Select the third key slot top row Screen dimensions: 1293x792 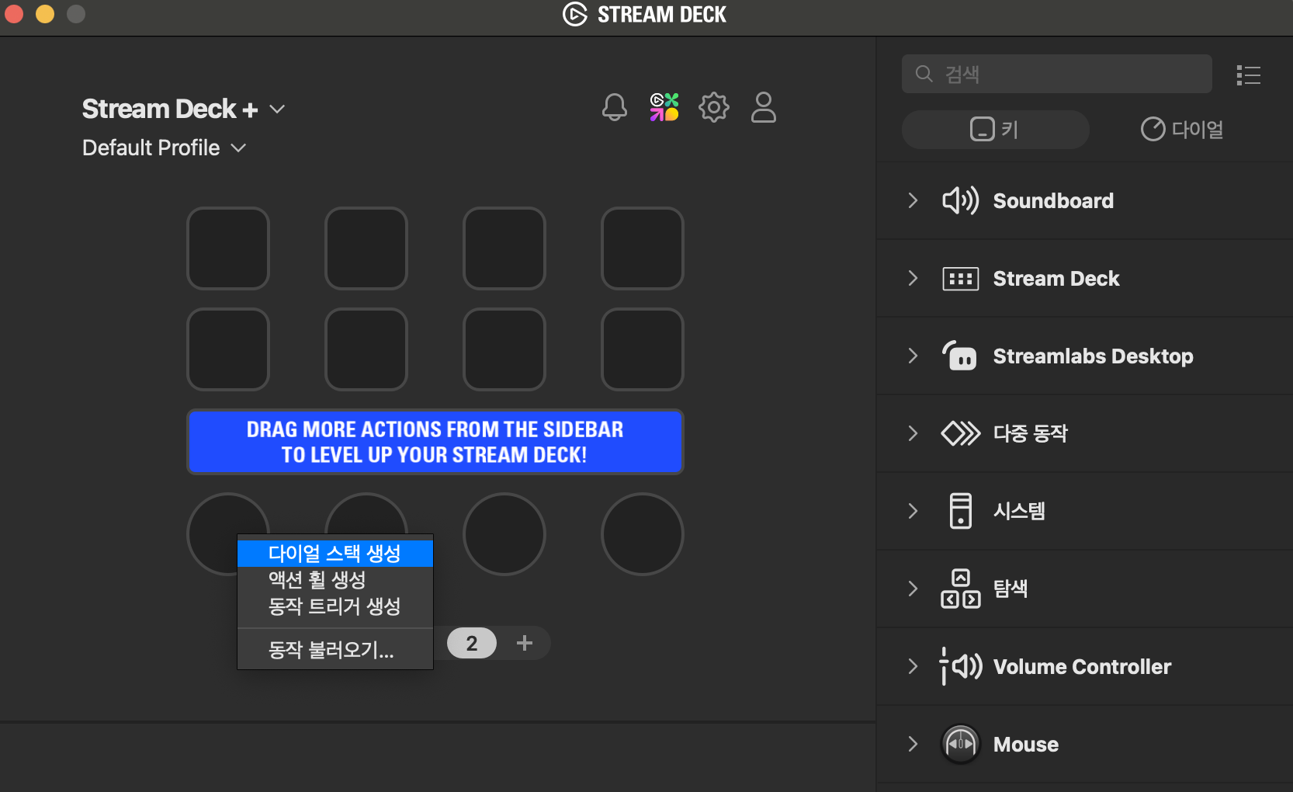(x=504, y=248)
